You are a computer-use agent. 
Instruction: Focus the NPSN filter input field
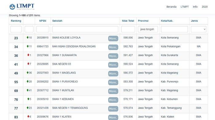[43, 29]
